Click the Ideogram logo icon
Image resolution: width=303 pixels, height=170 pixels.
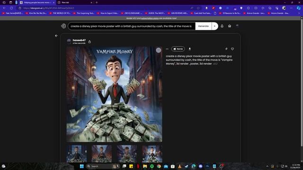63,26
